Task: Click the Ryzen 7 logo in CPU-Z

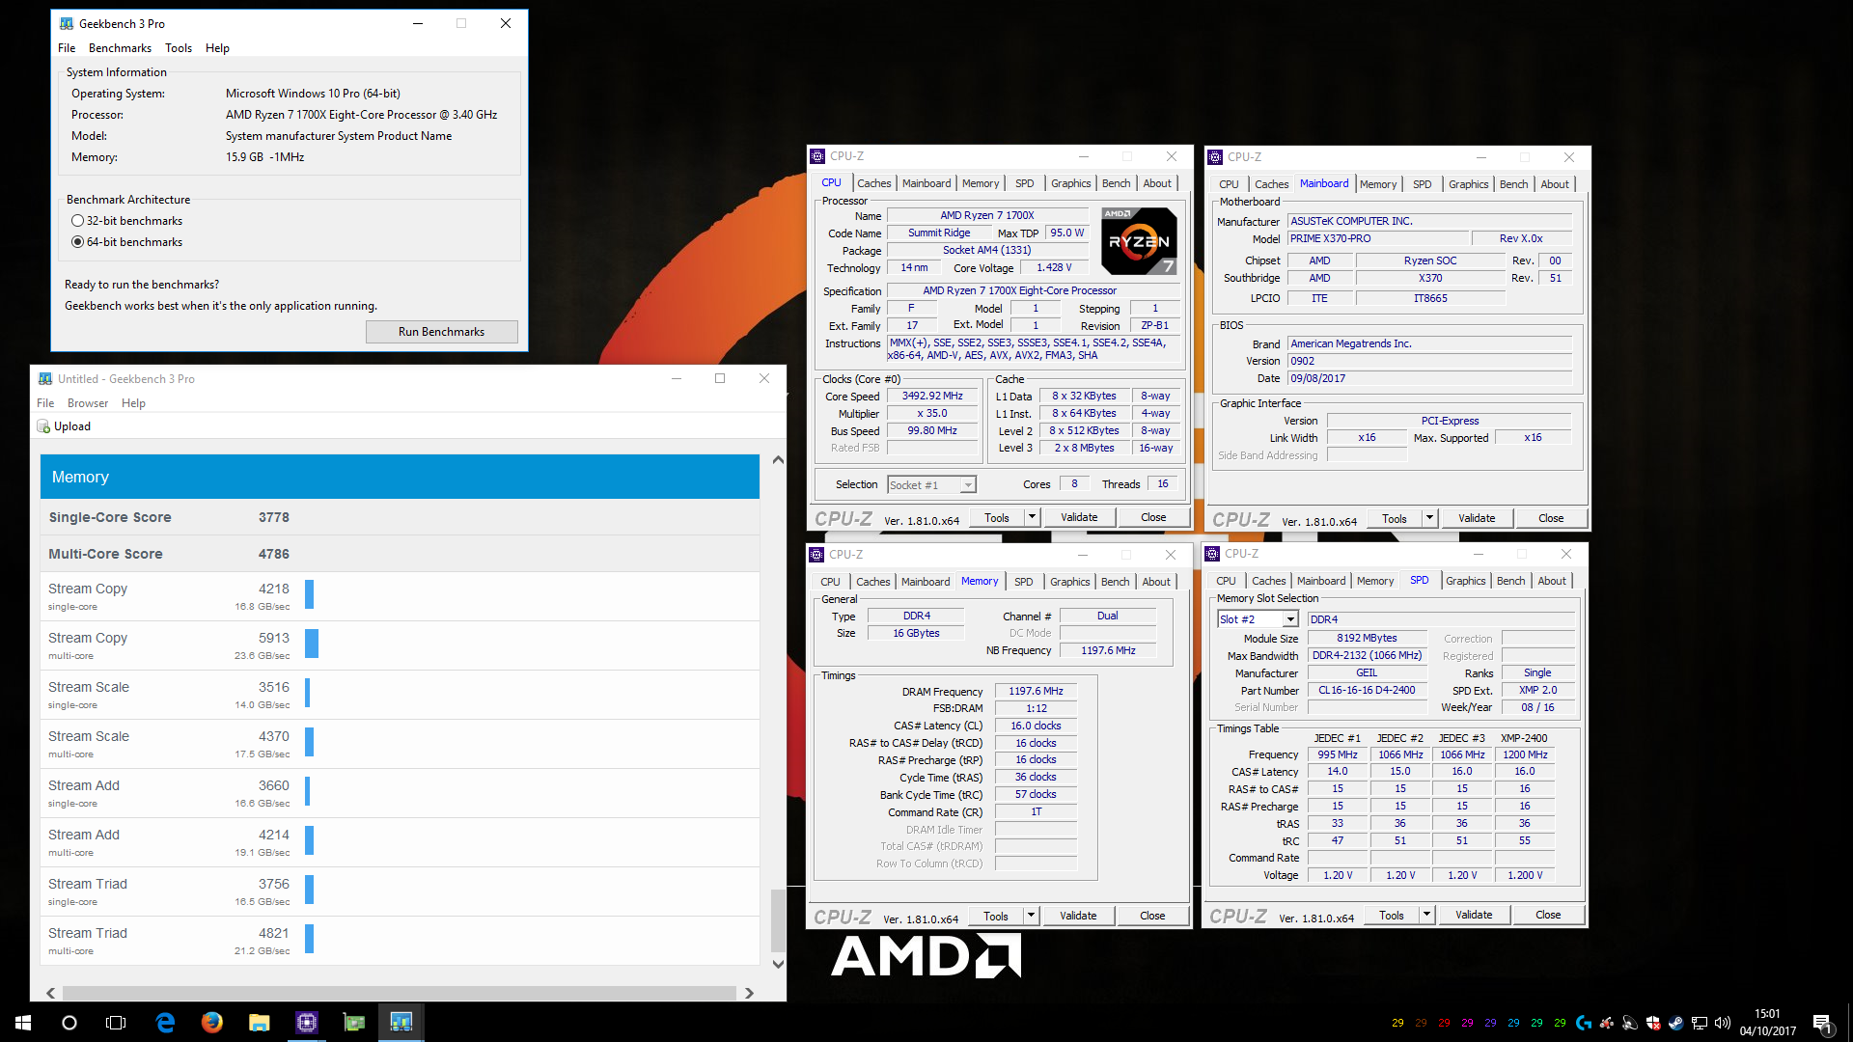Action: (1140, 241)
